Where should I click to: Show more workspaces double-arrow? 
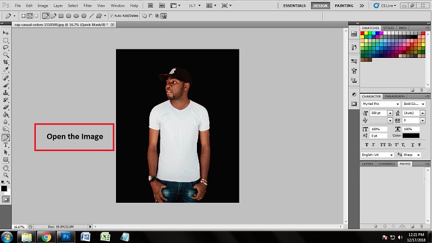(362, 6)
